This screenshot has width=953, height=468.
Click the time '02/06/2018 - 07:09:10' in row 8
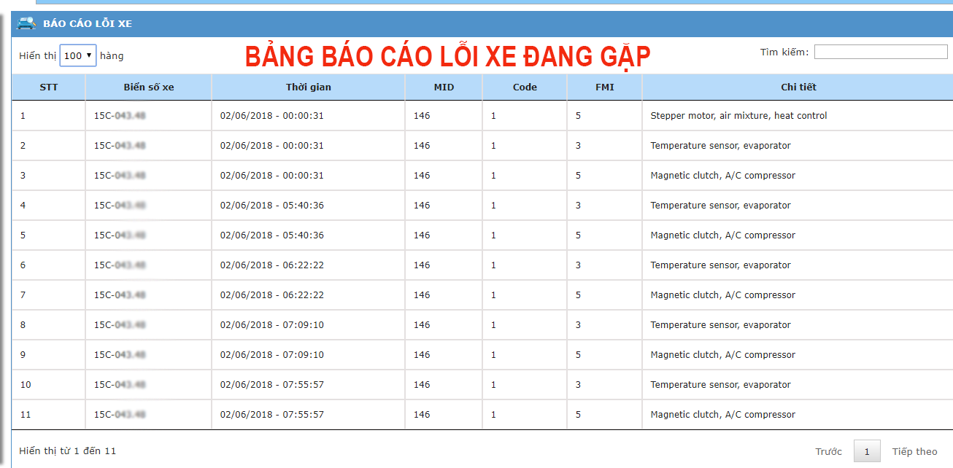click(x=271, y=325)
